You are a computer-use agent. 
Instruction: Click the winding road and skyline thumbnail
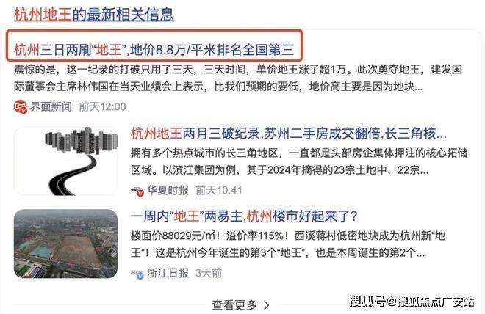(x=66, y=161)
